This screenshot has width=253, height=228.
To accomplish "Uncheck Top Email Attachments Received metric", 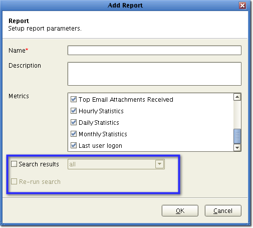I will coord(74,99).
